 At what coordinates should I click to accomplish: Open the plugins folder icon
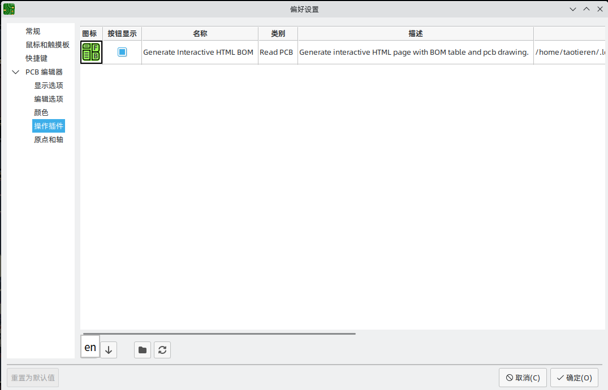(142, 349)
